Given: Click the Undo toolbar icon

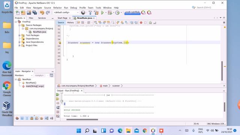Looking at the screenshot, I should click(x=42, y=12).
